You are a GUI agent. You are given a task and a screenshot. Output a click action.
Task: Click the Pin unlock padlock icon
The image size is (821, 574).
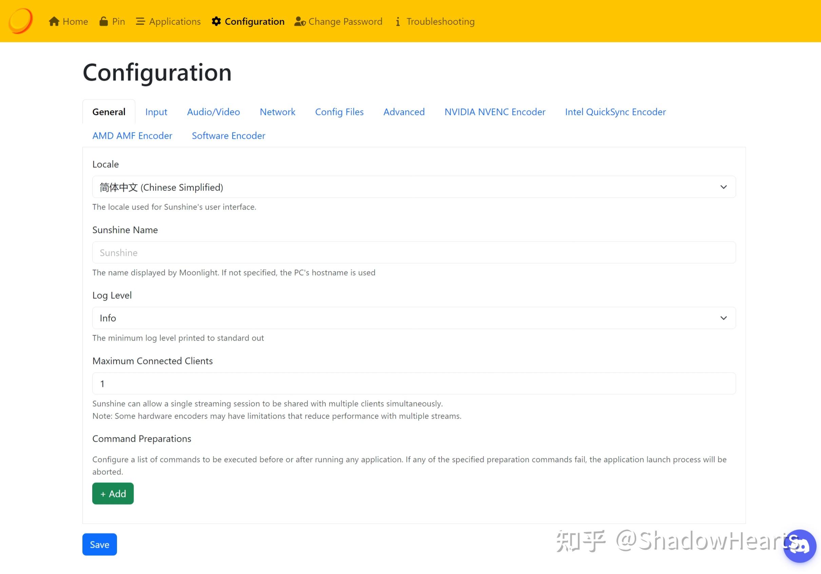click(104, 21)
